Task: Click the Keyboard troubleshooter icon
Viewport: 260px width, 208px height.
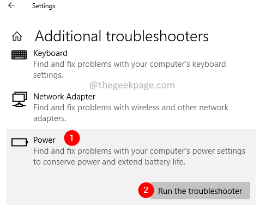Action: tap(19, 55)
